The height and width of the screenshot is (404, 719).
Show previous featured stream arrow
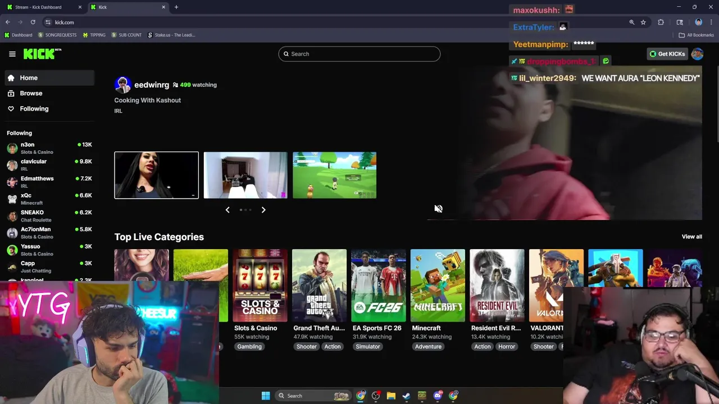(227, 210)
